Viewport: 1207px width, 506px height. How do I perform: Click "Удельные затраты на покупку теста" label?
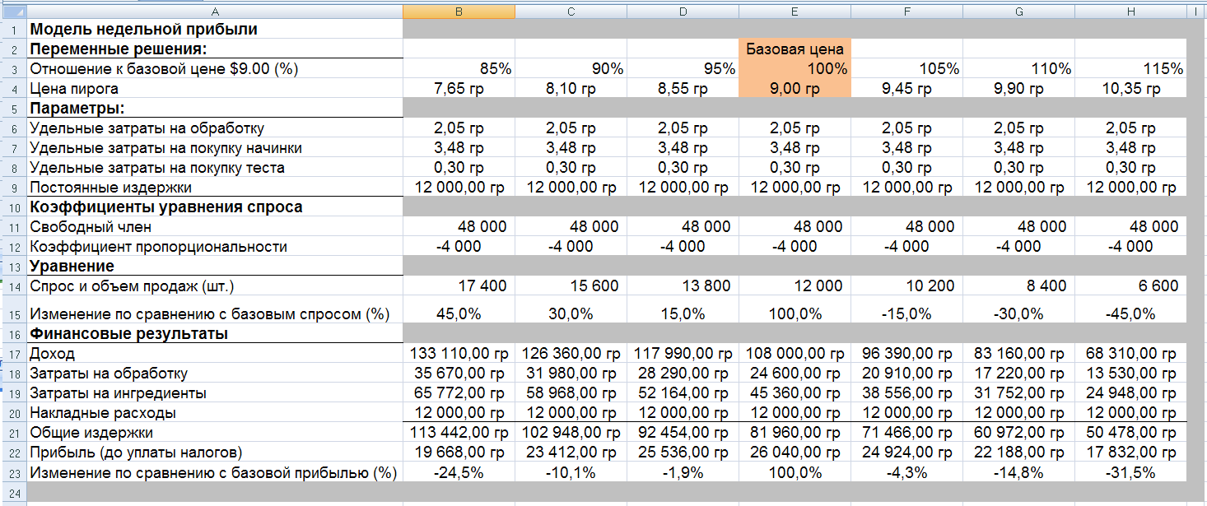pyautogui.click(x=156, y=167)
